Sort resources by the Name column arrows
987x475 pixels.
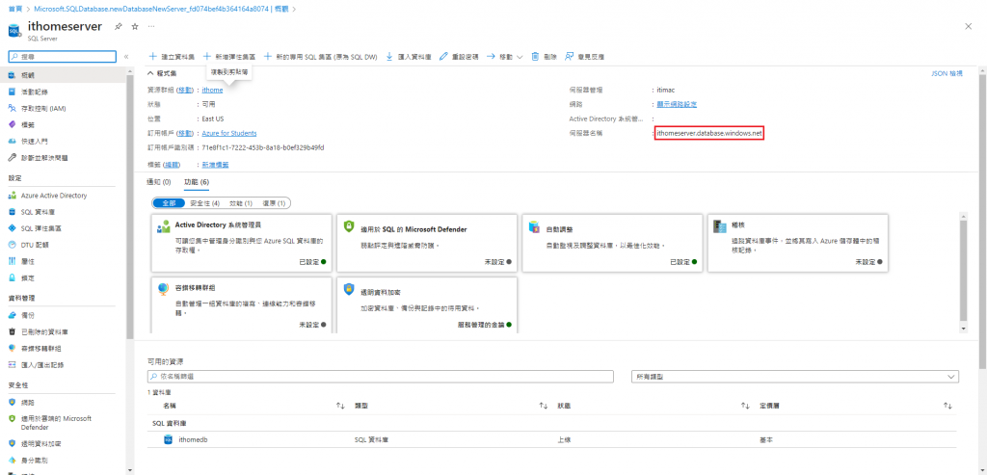pyautogui.click(x=340, y=406)
